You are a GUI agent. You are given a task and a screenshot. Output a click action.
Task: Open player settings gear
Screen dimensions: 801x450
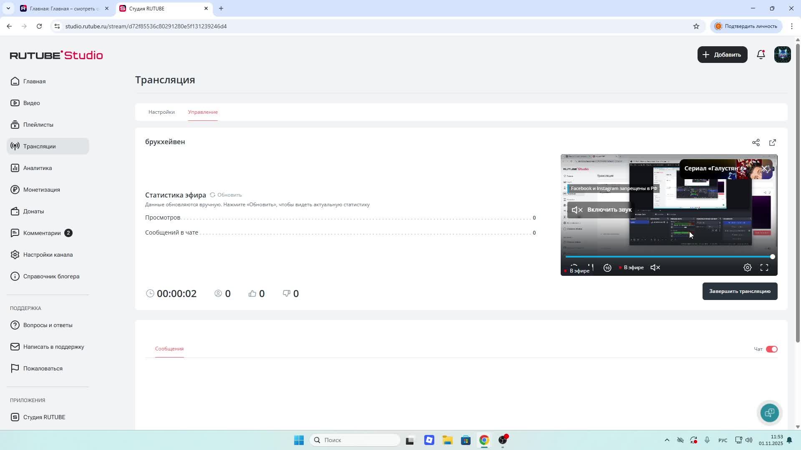click(747, 267)
